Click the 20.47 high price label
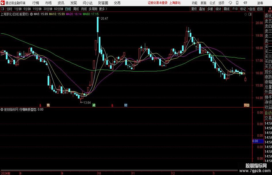Image resolution: width=272 pixels, height=175 pixels. 104,19
